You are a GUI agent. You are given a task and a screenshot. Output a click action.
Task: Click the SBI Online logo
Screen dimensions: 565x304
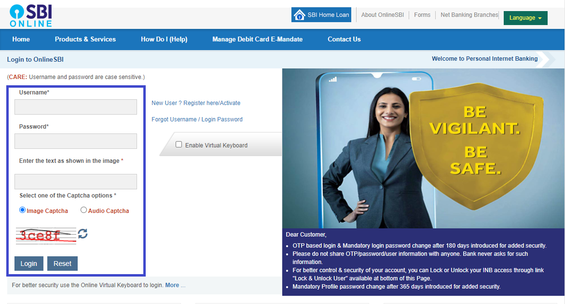(x=31, y=16)
